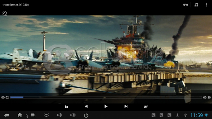Tap the screen rotation icon

pyautogui.click(x=5, y=14)
